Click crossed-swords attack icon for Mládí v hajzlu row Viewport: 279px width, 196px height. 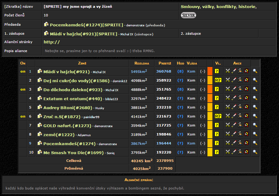point(228,71)
